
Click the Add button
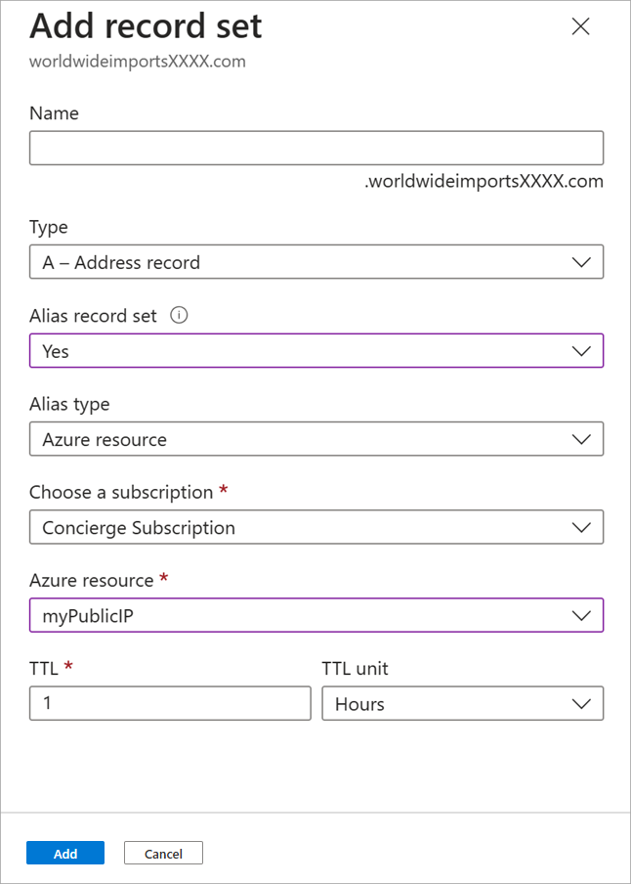click(x=64, y=852)
